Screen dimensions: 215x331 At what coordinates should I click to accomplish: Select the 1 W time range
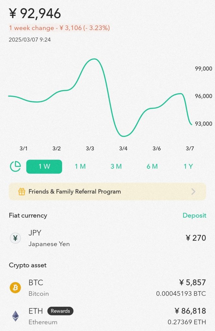44,166
